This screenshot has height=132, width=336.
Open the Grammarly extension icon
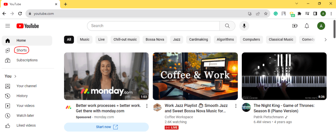276,14
